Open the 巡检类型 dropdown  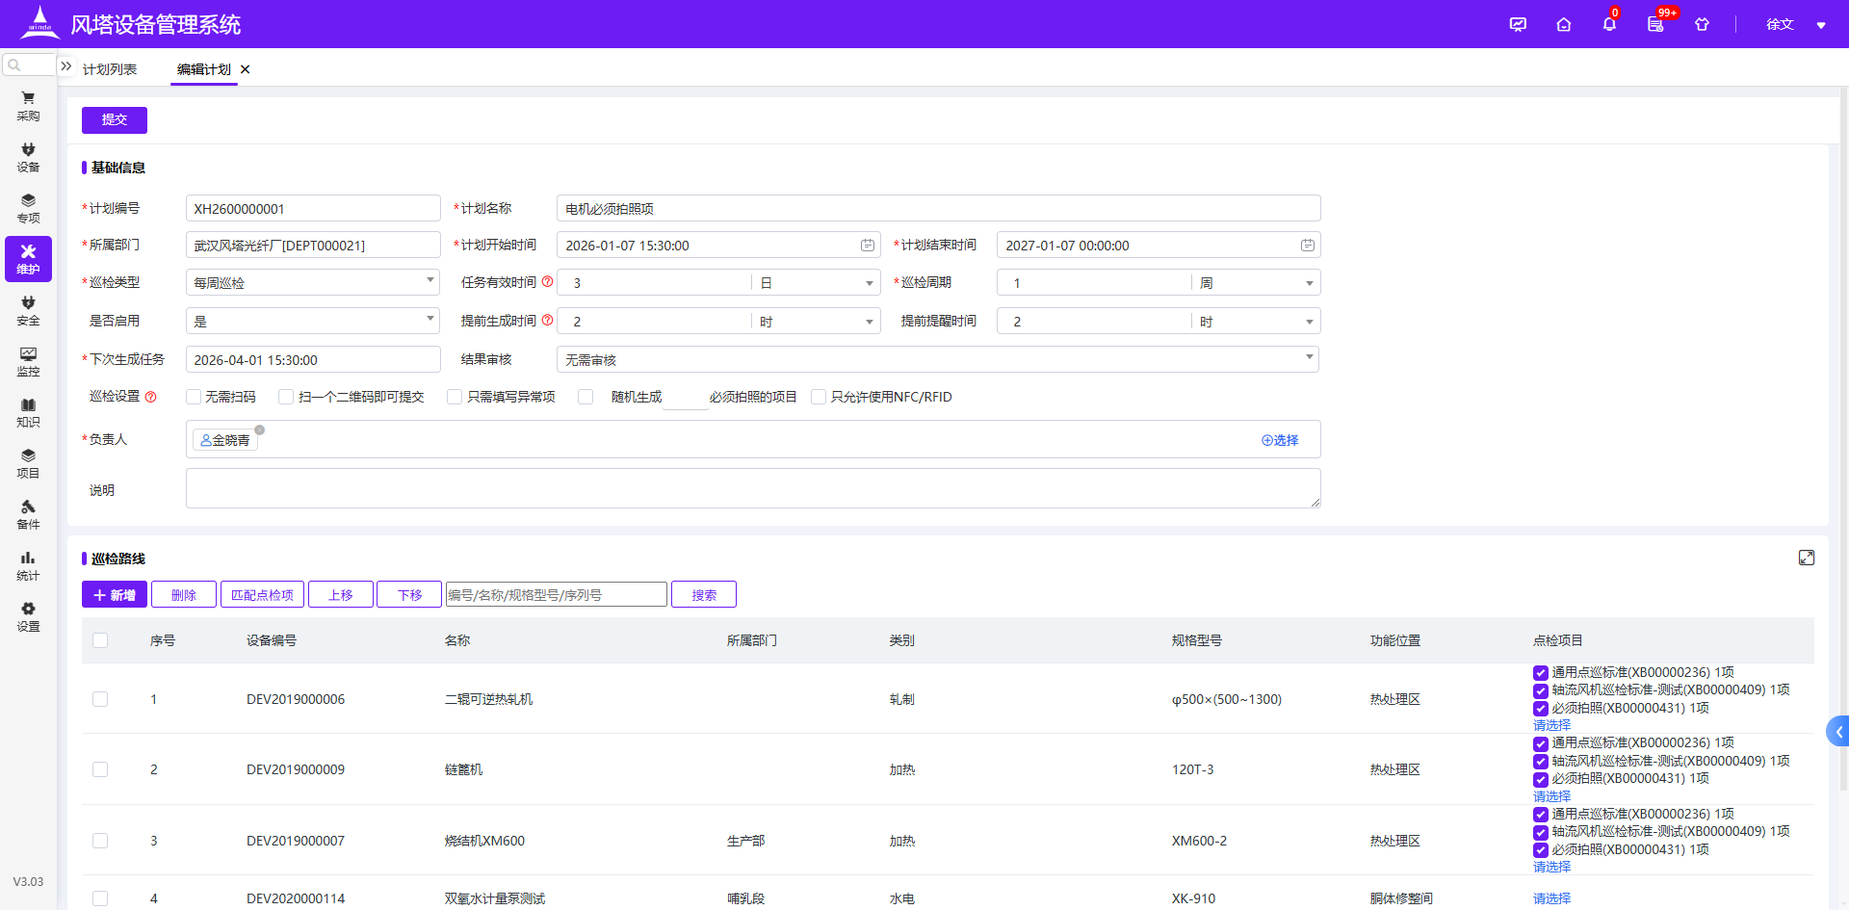[x=312, y=282]
